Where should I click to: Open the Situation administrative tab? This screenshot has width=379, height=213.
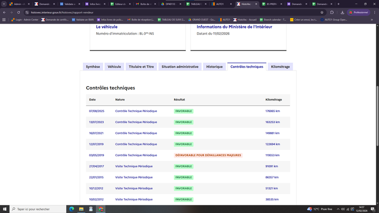[x=180, y=67]
